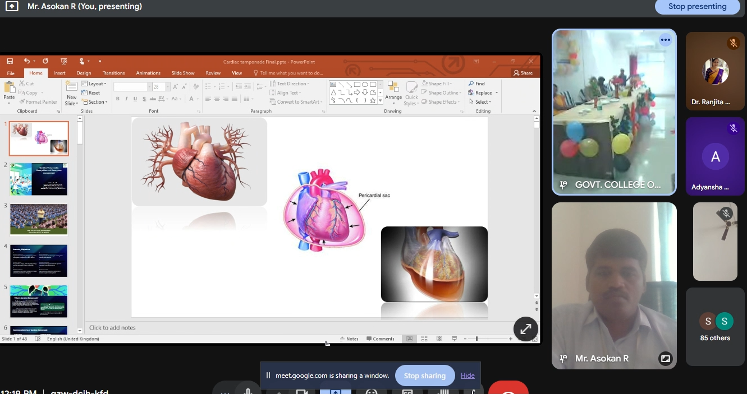Viewport: 747px width, 394px height.
Task: Click the red leave call button
Action: tap(508, 388)
